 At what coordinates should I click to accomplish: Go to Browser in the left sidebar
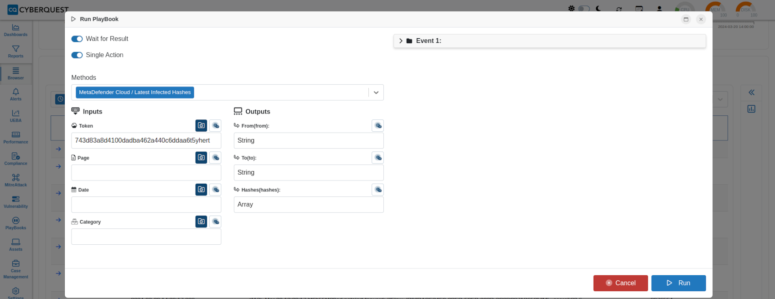pos(15,73)
